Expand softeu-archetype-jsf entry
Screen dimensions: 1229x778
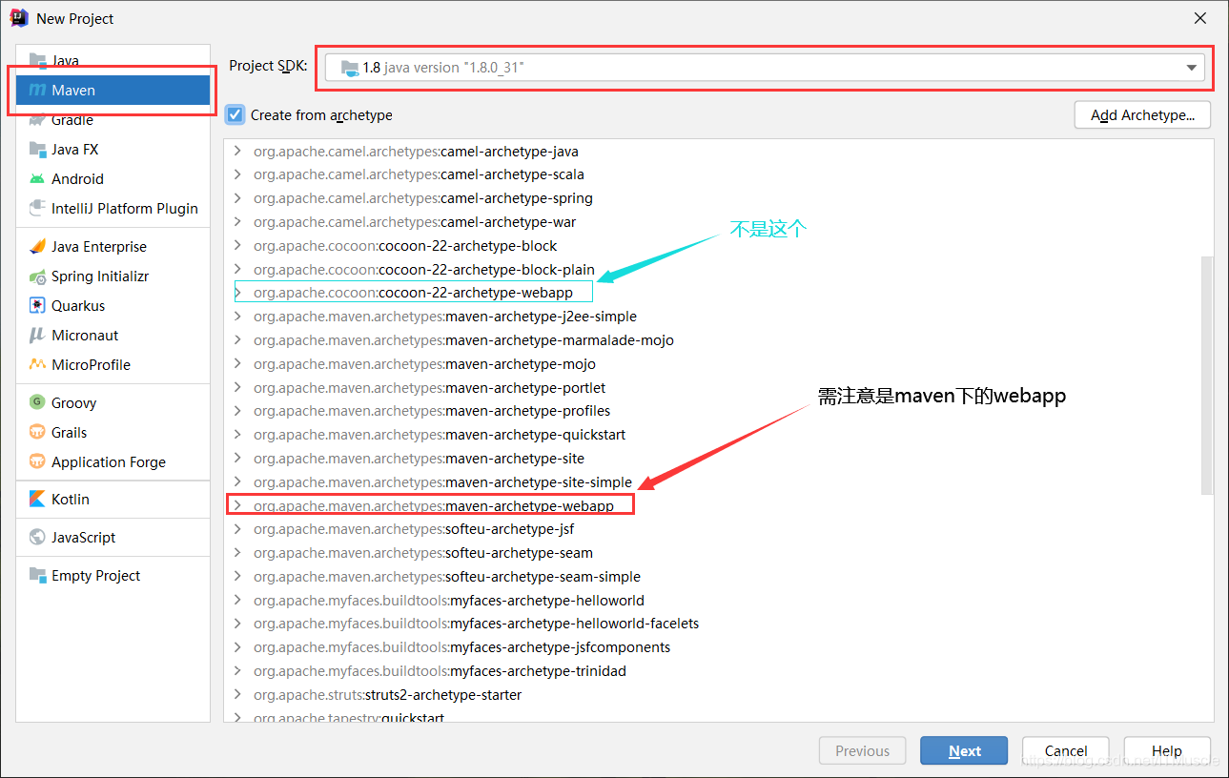click(237, 529)
